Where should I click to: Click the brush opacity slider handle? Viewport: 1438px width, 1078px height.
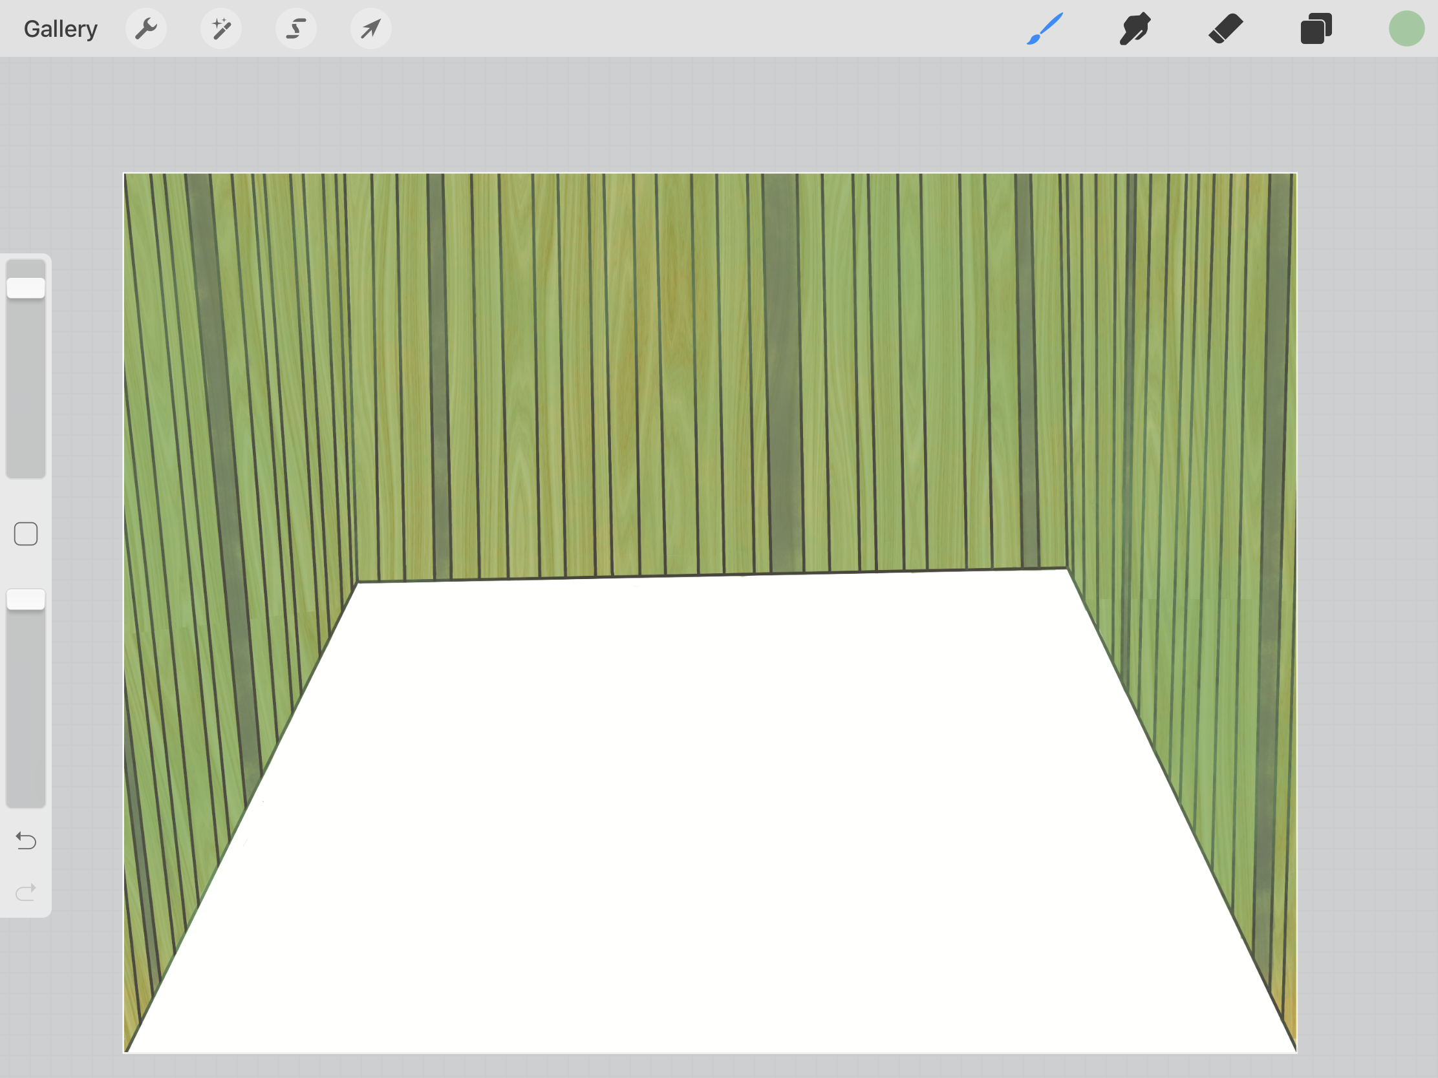point(26,599)
